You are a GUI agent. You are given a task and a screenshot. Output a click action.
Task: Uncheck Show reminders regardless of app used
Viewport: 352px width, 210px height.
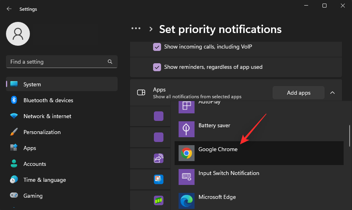157,67
